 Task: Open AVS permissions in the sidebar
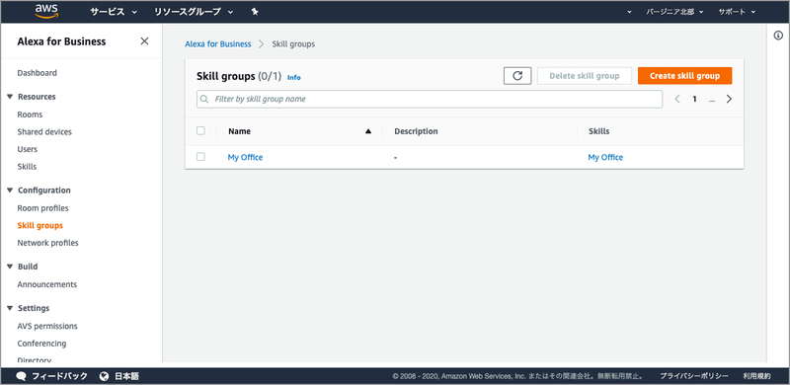(x=47, y=327)
